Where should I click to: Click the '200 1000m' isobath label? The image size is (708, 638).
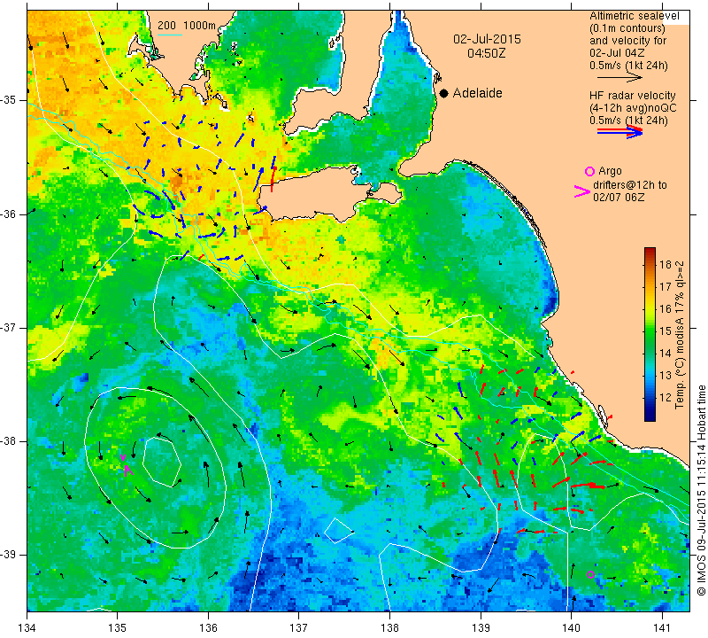tap(187, 26)
